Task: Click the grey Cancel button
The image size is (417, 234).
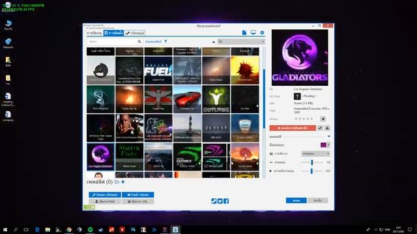Action: 318,201
